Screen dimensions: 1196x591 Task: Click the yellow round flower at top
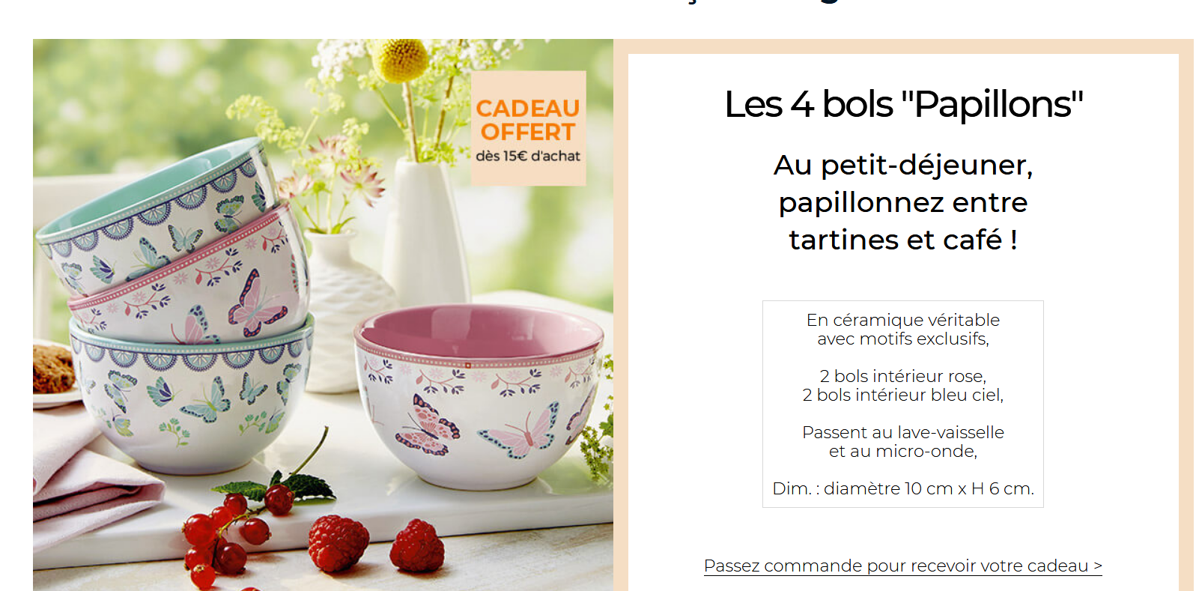point(404,60)
